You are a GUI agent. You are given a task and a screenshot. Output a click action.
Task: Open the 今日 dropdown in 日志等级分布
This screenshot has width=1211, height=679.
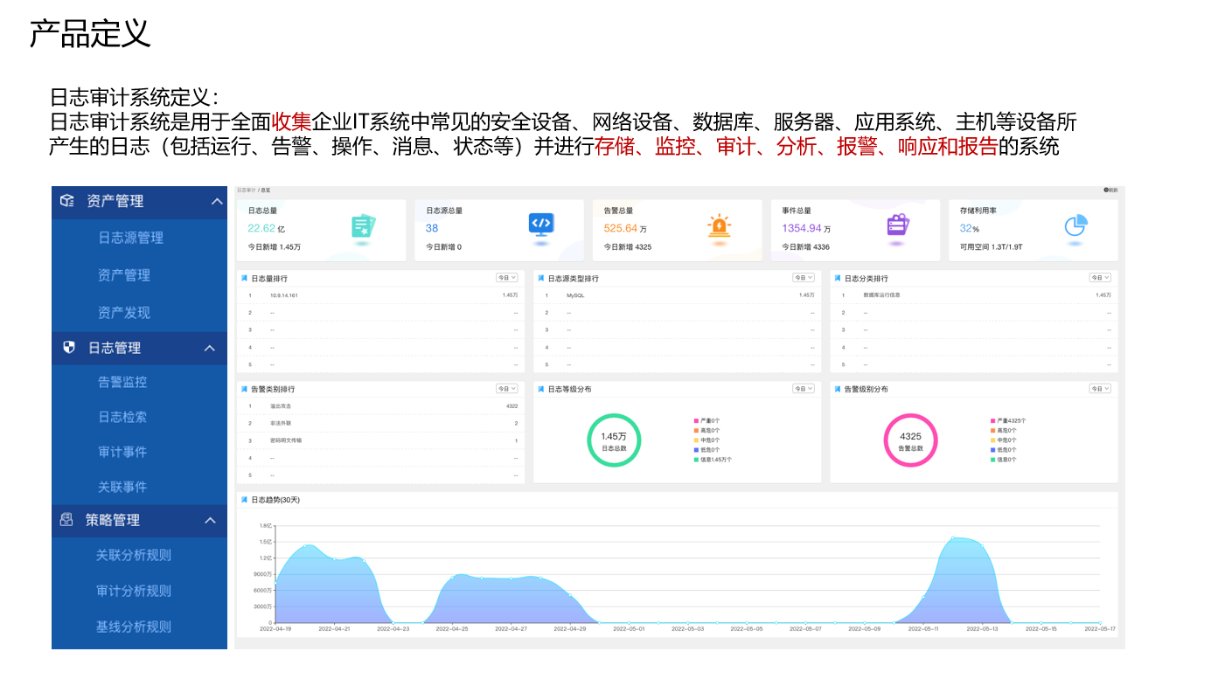(804, 388)
